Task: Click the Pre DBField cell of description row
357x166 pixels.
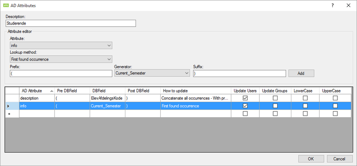Action: [x=72, y=98]
